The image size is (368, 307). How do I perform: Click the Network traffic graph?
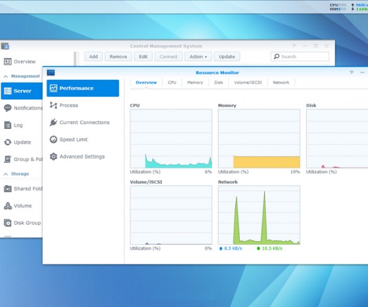coord(259,215)
